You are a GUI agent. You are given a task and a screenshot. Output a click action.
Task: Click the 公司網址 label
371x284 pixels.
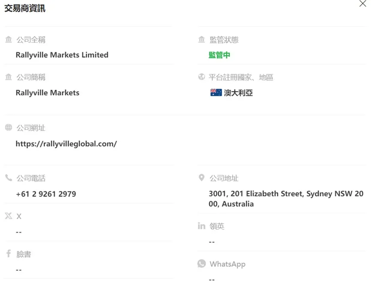click(x=31, y=128)
